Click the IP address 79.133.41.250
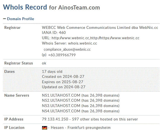Screen dimensions: 160x130 55,119
